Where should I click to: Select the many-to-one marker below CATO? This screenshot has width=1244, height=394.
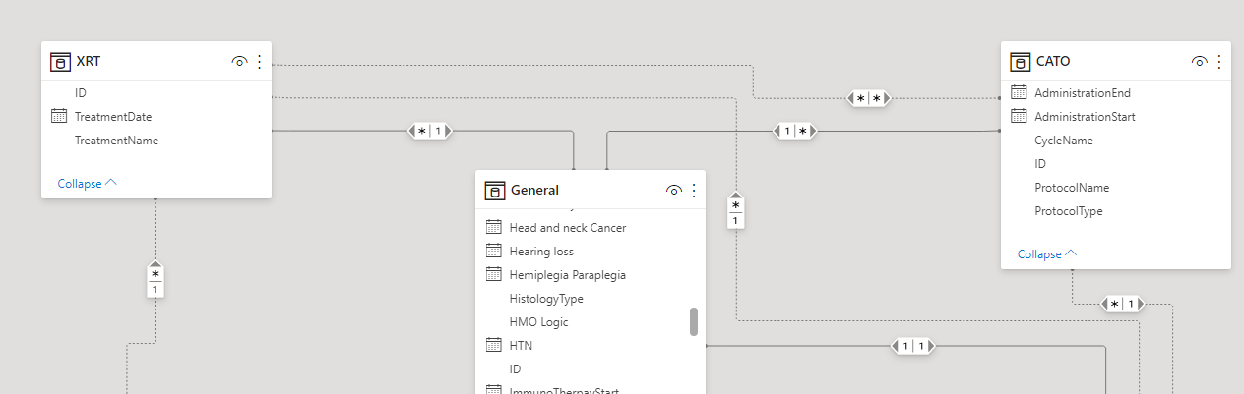(1123, 304)
